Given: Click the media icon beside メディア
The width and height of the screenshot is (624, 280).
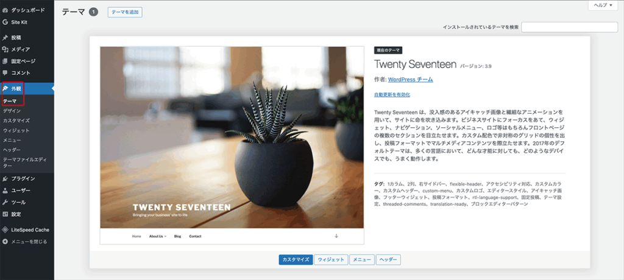Looking at the screenshot, I should pos(5,49).
